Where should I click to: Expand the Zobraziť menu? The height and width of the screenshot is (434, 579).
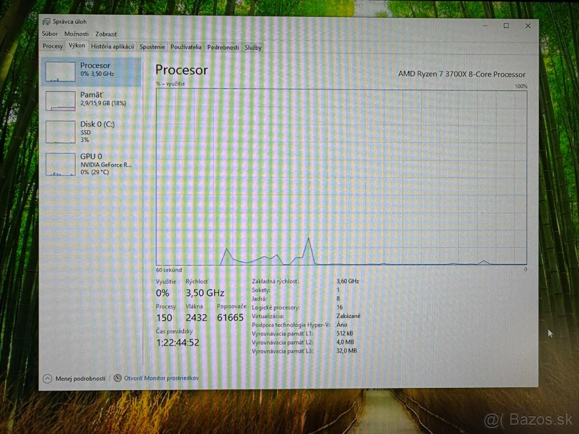[106, 34]
